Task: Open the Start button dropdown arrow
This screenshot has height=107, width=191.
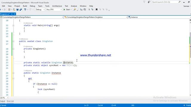Action: (71, 10)
